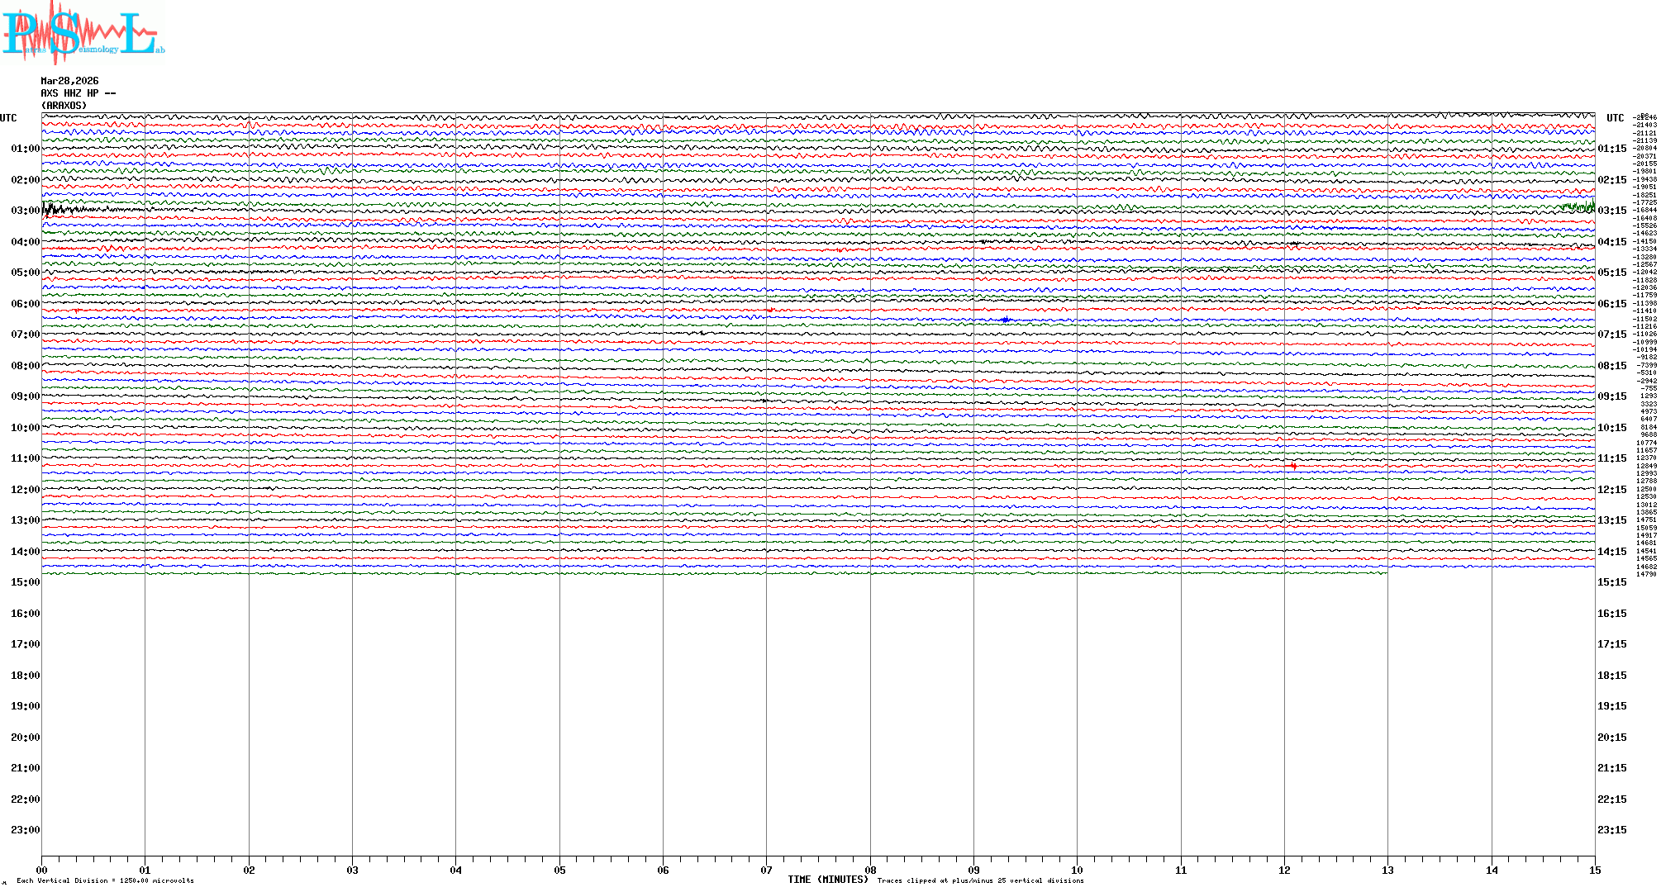Click the 23:00 hour label on left

[x=25, y=830]
